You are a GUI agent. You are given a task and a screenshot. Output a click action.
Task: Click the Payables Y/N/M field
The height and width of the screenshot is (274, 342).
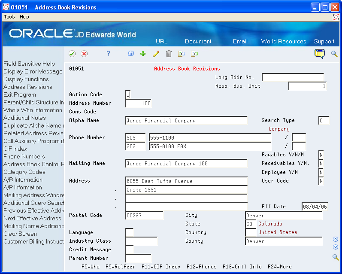[321, 155]
